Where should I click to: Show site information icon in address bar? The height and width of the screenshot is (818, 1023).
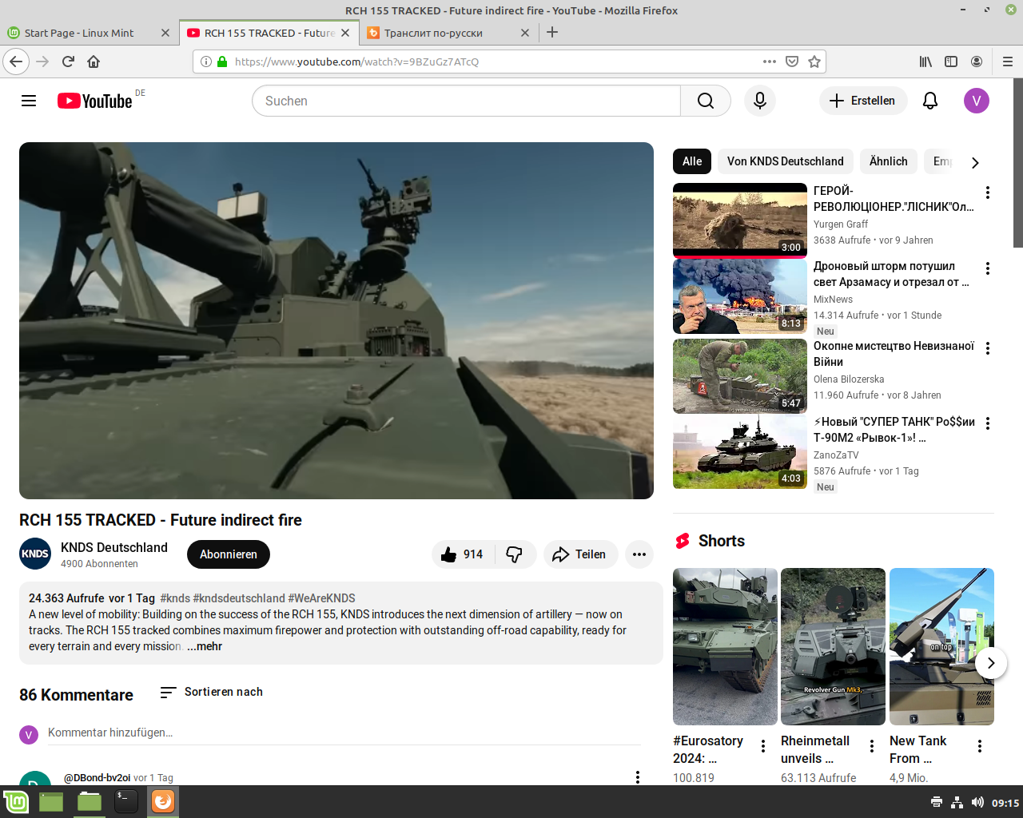(x=206, y=62)
